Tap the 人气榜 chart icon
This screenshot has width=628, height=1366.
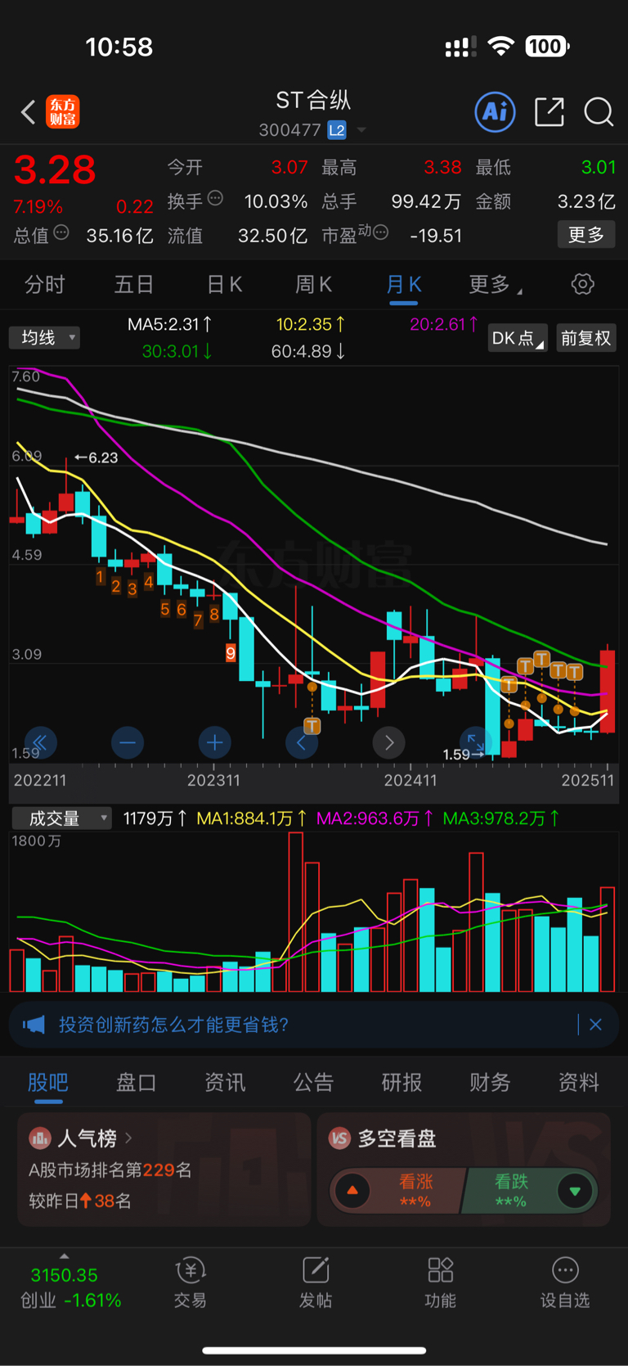(39, 1138)
